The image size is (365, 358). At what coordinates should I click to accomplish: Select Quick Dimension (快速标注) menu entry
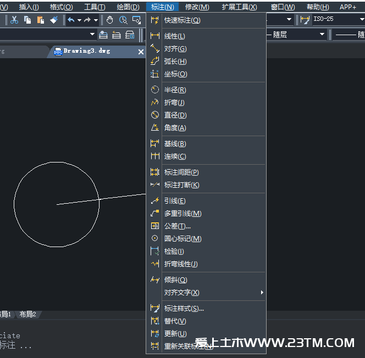coord(182,20)
